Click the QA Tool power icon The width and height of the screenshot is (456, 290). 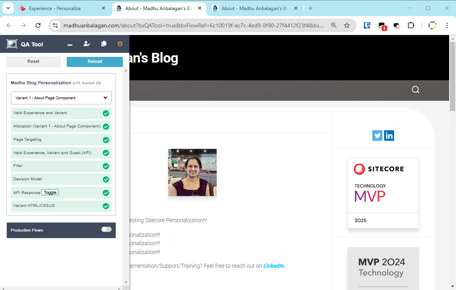pyautogui.click(x=120, y=44)
